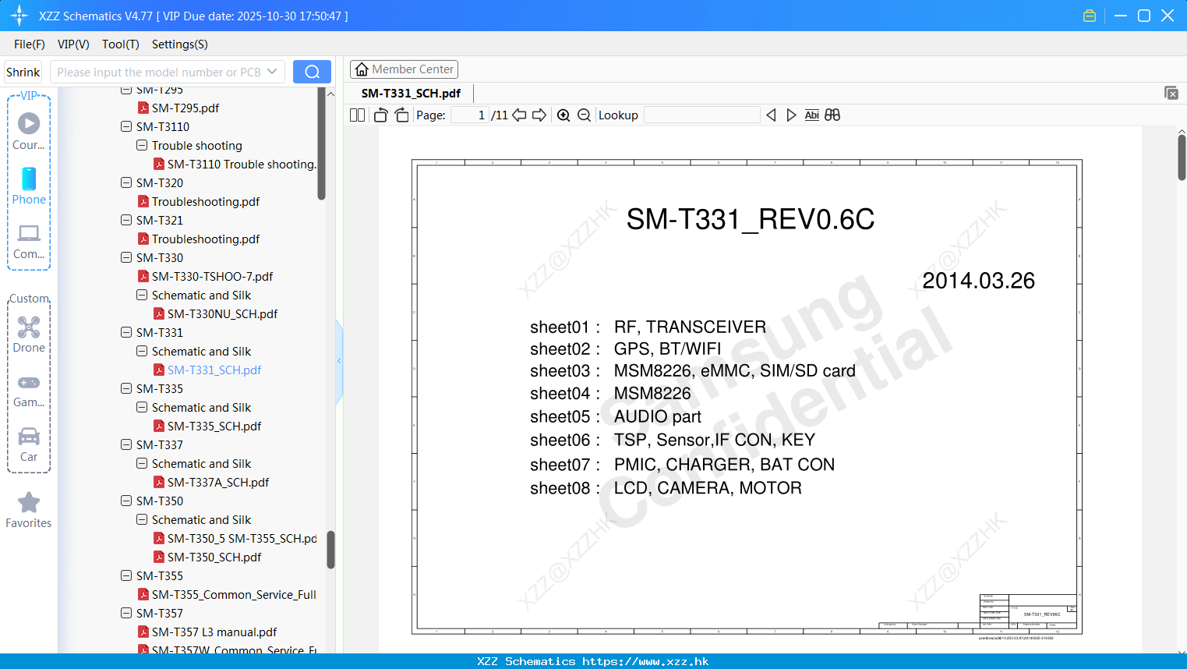1187x669 pixels.
Task: Collapse the SM-T331 node
Action: pyautogui.click(x=126, y=332)
